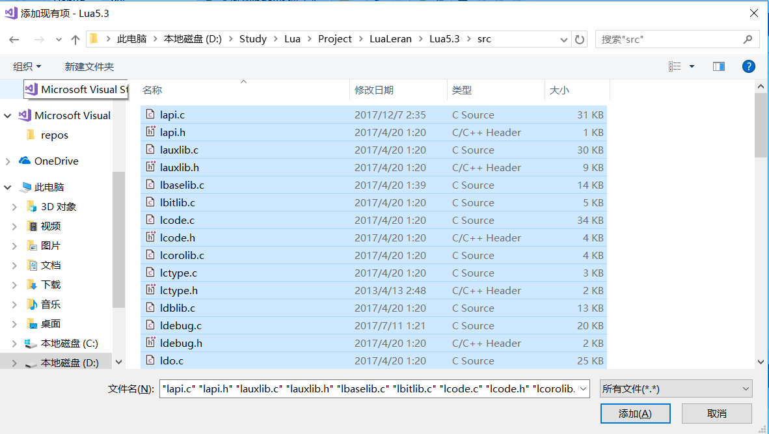Click the Lua breadcrumb in address bar
The image size is (769, 434).
(292, 38)
